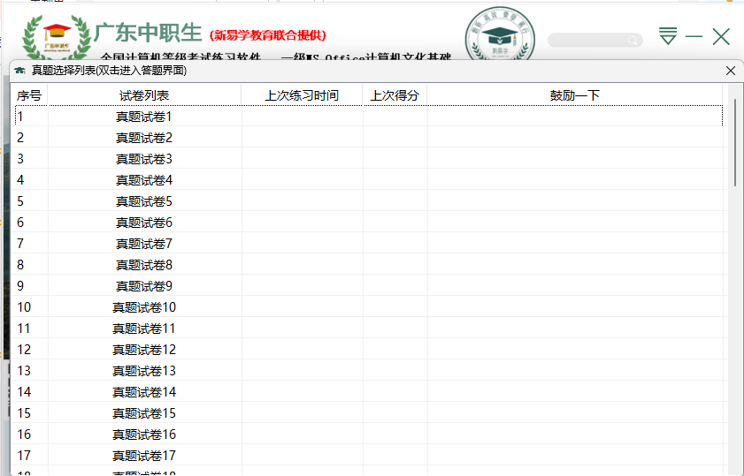Minimize the main application window
744x476 pixels.
[694, 36]
